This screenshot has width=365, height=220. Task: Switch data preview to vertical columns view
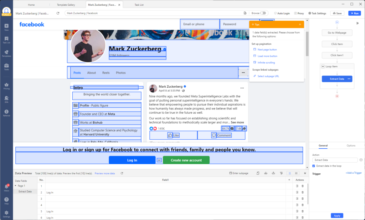coord(296,173)
